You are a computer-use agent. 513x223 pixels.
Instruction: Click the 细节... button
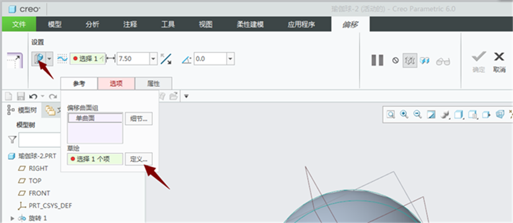click(x=139, y=119)
